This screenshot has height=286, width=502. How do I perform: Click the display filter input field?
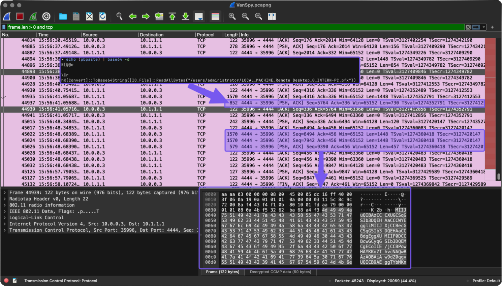point(236,27)
